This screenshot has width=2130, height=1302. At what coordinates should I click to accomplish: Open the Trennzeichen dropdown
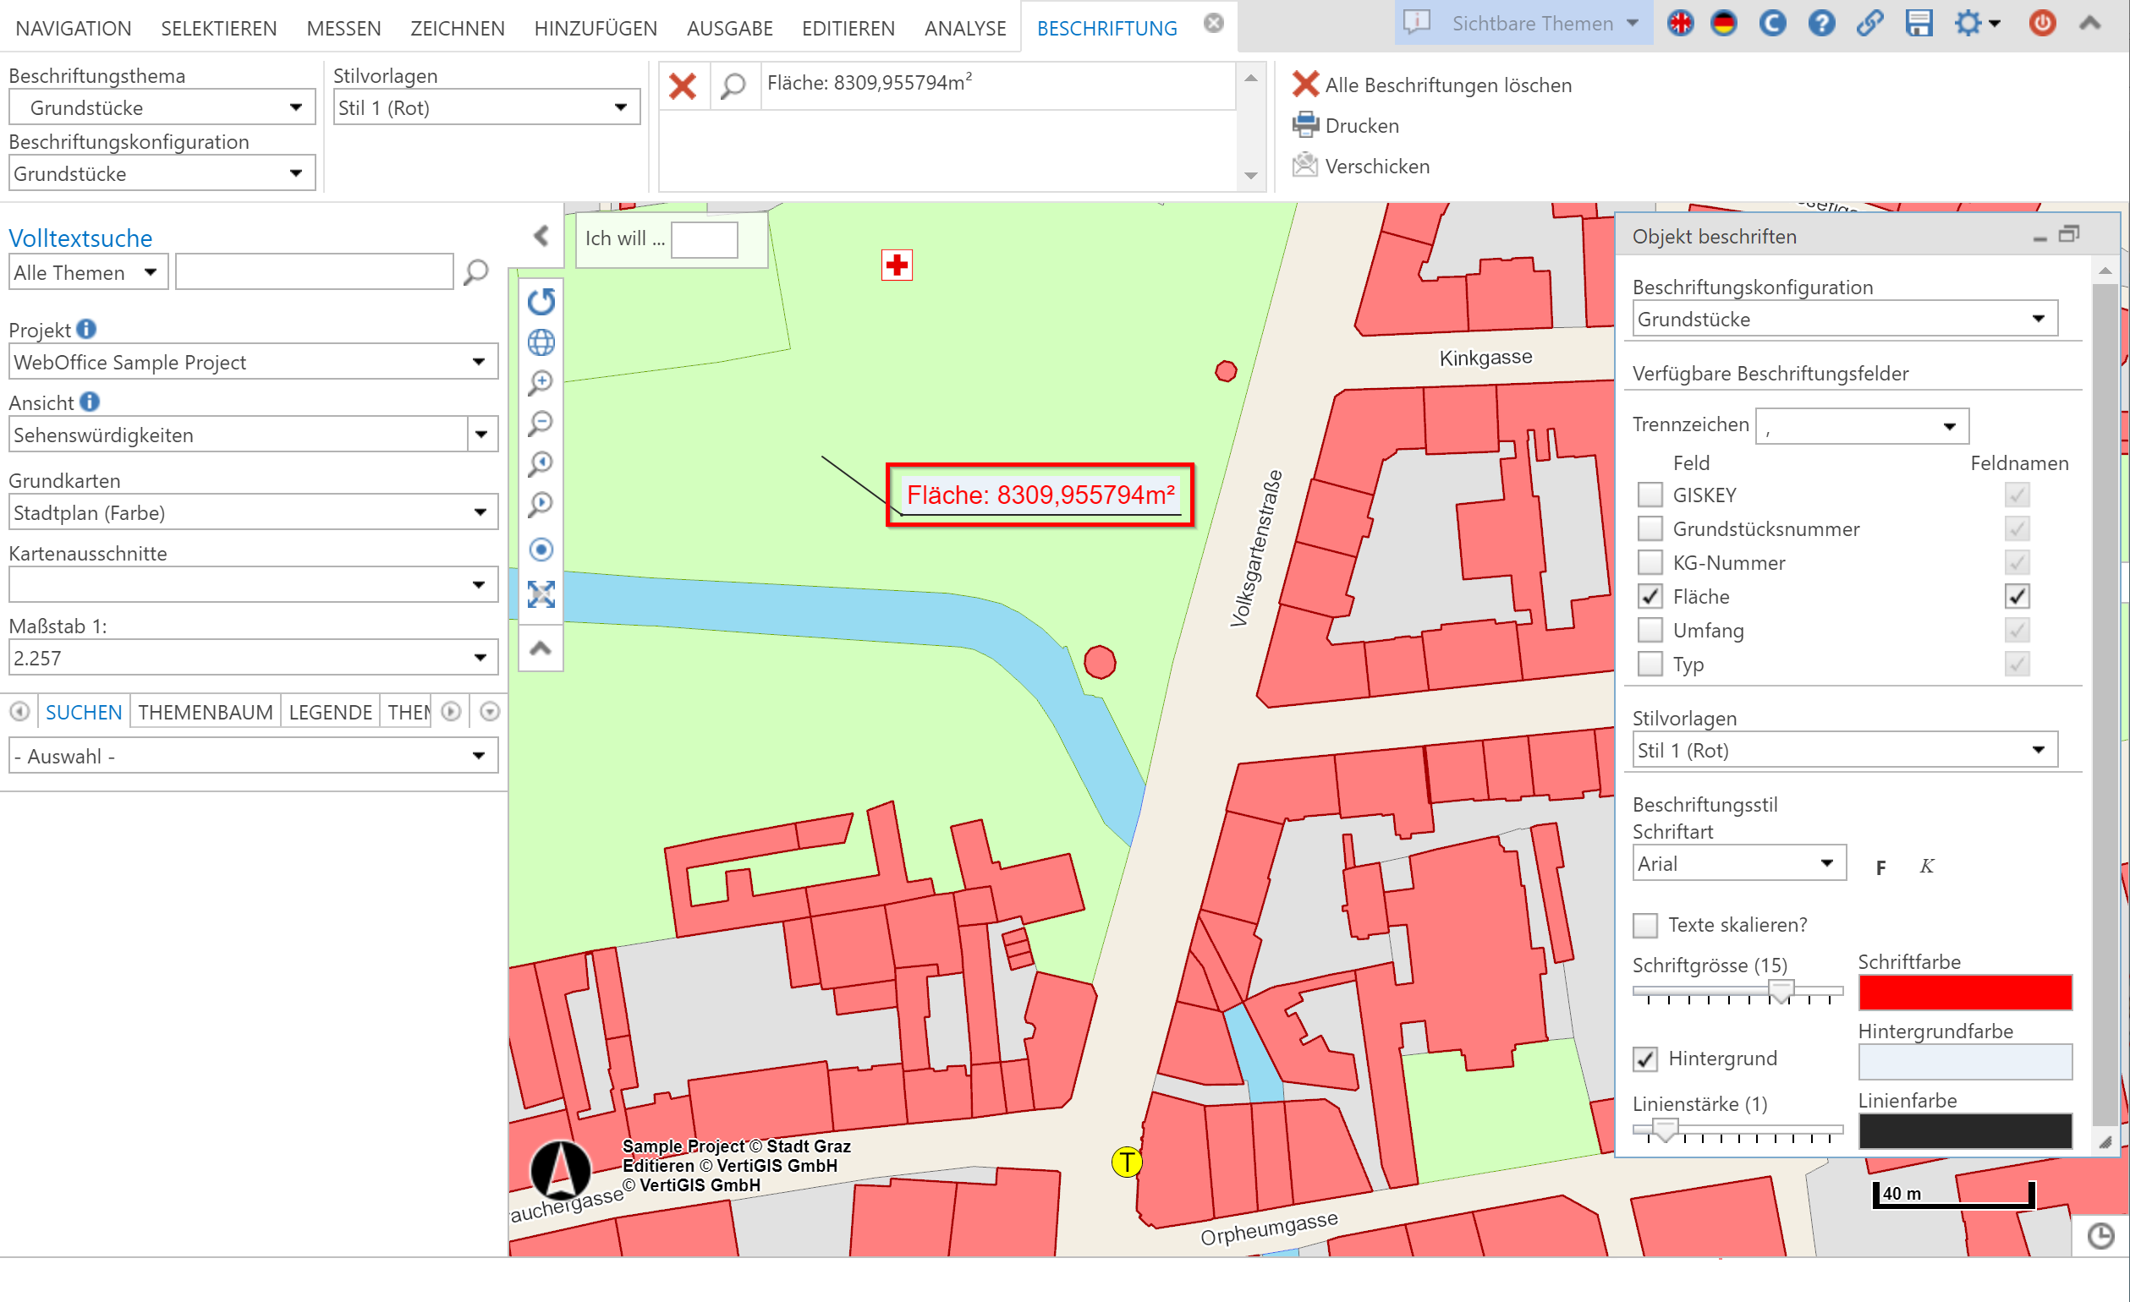pos(1861,426)
